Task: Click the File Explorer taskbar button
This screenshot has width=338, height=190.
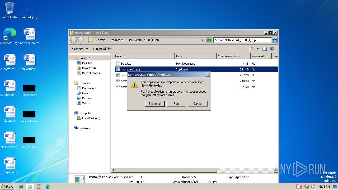Action: (30, 187)
